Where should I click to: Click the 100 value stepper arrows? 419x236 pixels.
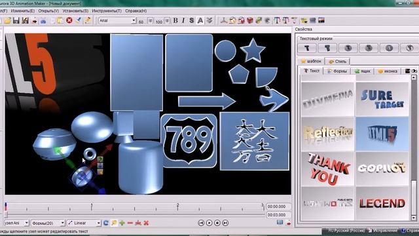[168, 20]
